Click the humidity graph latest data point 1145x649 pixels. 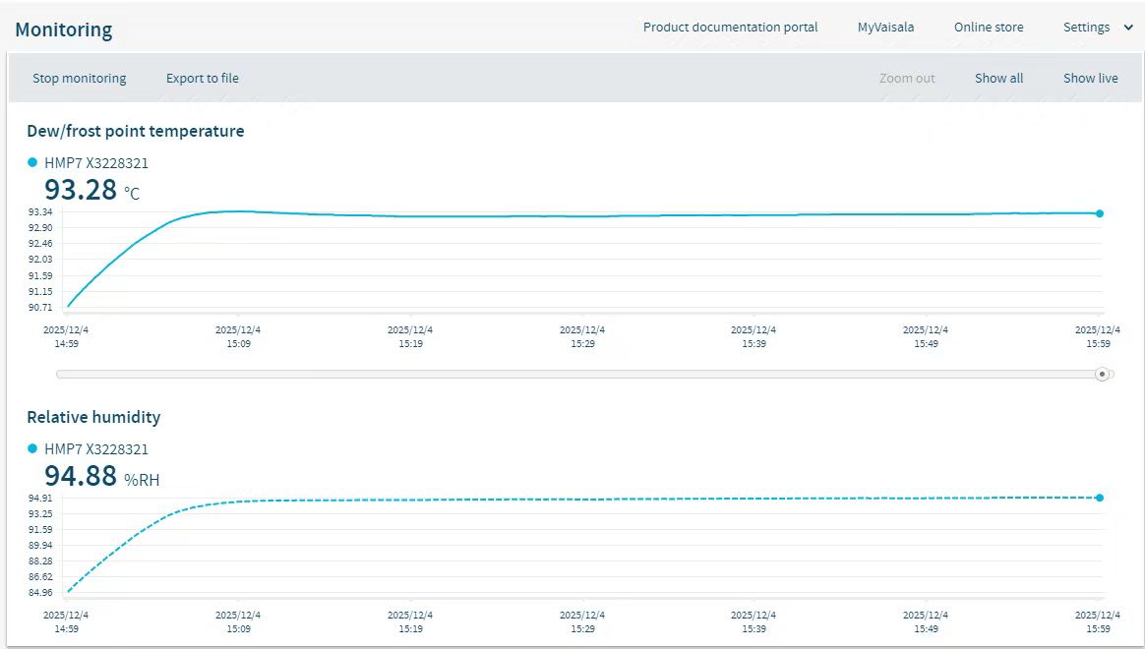click(1100, 498)
